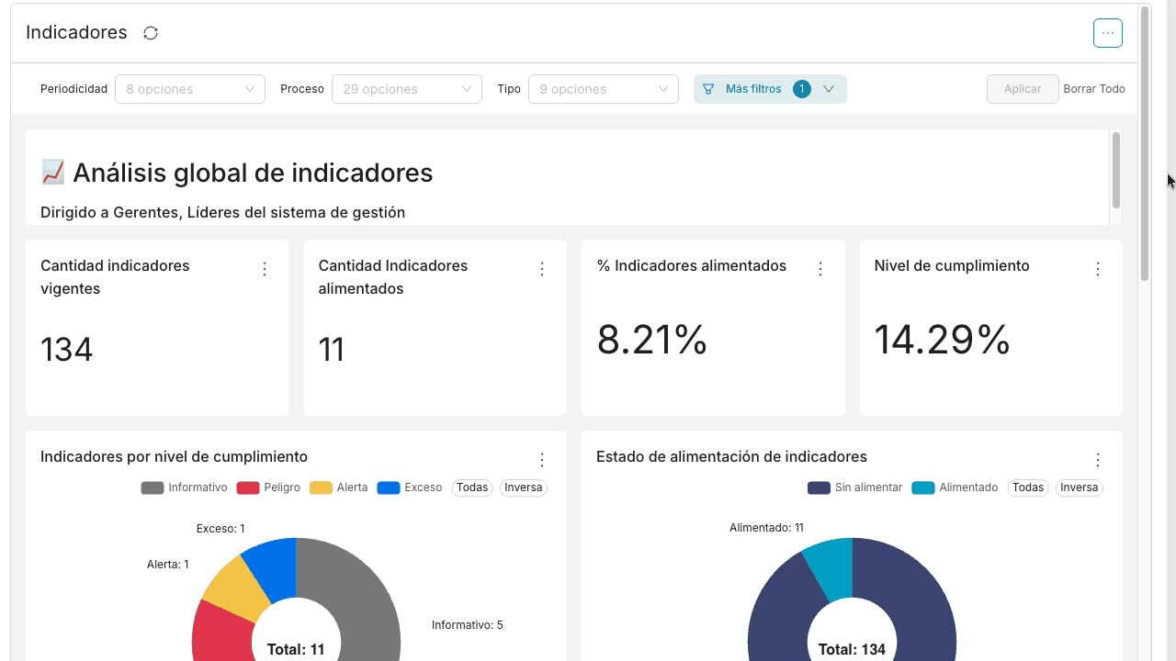Click the 134 vigentes value

pyautogui.click(x=67, y=350)
